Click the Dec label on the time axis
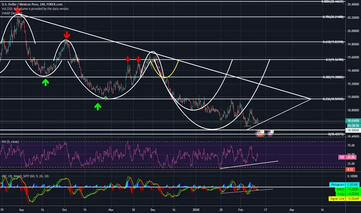Viewport: 361px width, 213px height. click(x=153, y=210)
